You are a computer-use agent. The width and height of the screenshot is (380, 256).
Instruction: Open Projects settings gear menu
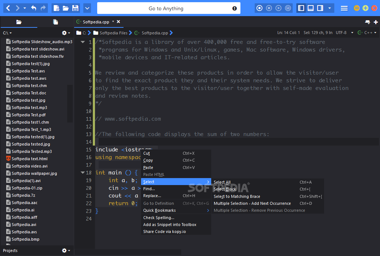tap(66, 251)
